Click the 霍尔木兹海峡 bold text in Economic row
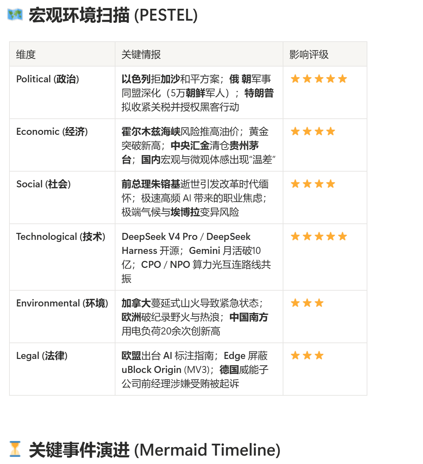This screenshot has height=464, width=423. click(x=151, y=132)
